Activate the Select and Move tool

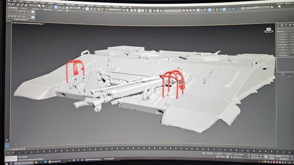tap(56, 7)
